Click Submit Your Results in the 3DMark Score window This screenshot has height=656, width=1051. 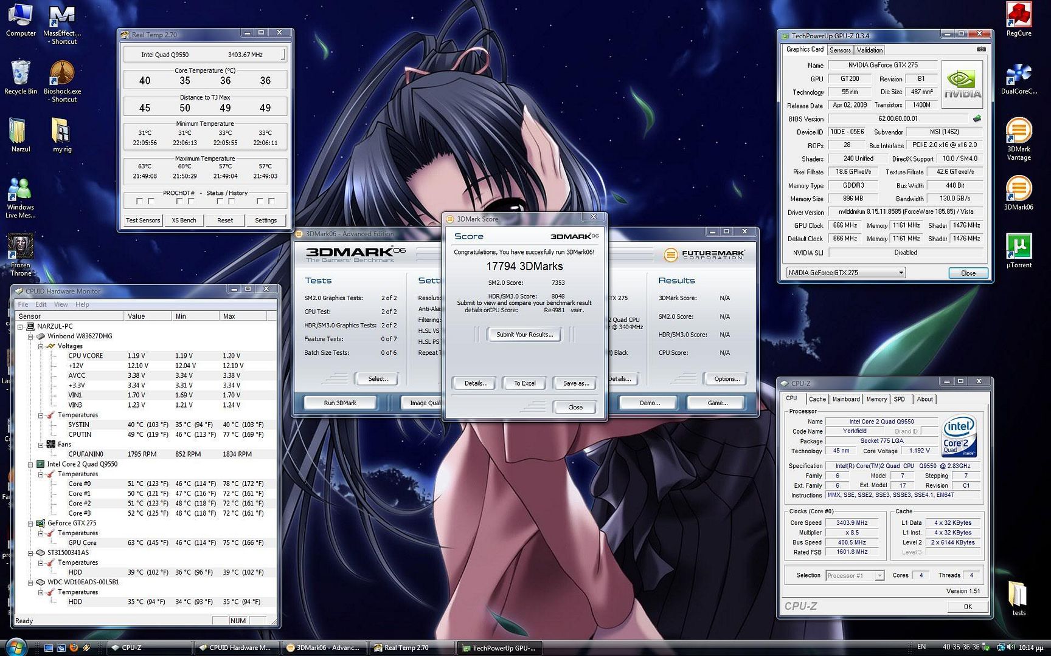(524, 335)
